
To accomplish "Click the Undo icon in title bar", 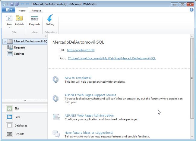I will click(x=22, y=4).
